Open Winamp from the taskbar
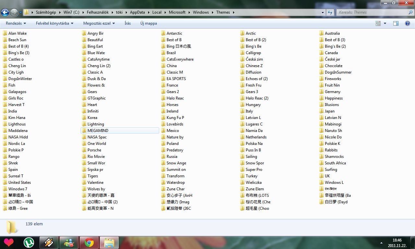 [49, 243]
